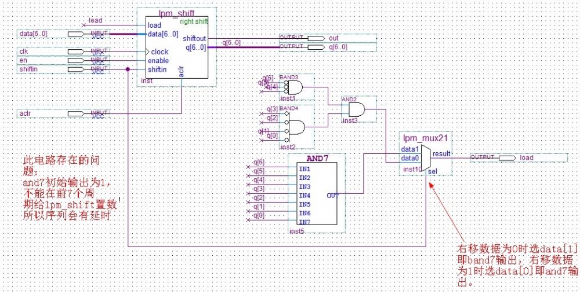
Task: Click the IN1 port on AND7
Action: 303,168
